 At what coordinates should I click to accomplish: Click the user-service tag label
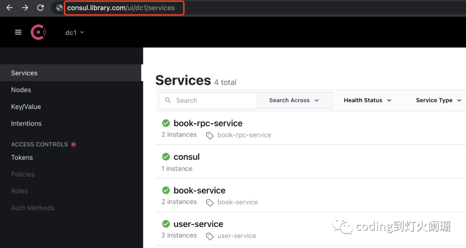tap(236, 235)
